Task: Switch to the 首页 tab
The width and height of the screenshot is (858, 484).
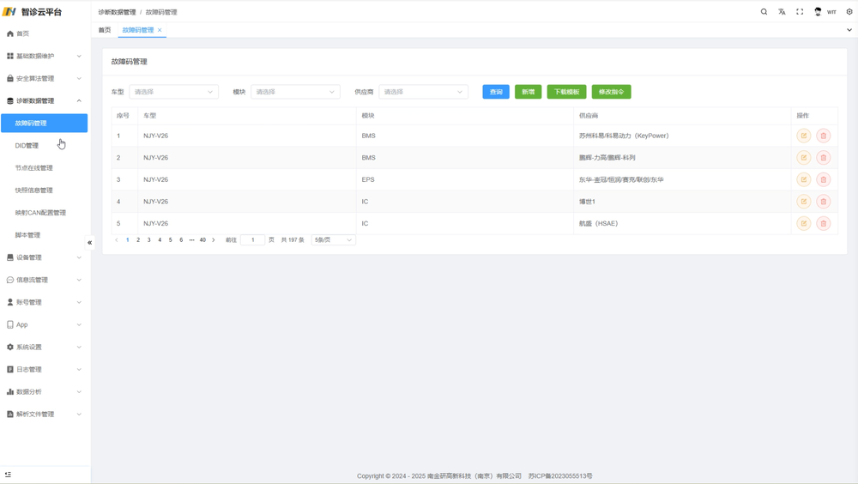Action: coord(105,30)
